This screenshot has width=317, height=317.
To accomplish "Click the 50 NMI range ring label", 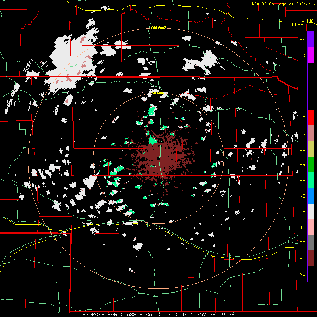I will coord(158,93).
